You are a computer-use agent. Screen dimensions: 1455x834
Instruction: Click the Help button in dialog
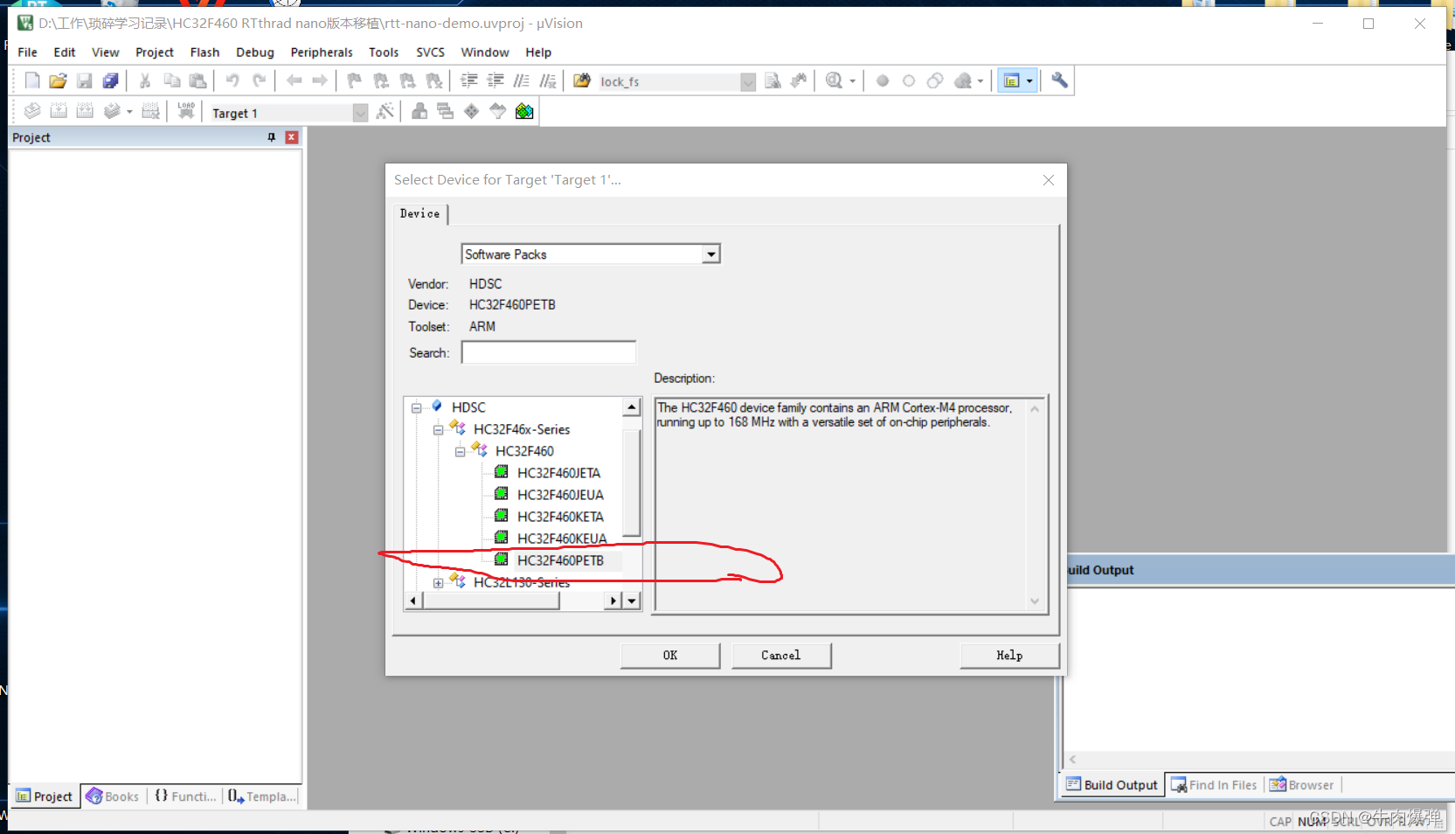tap(1009, 656)
